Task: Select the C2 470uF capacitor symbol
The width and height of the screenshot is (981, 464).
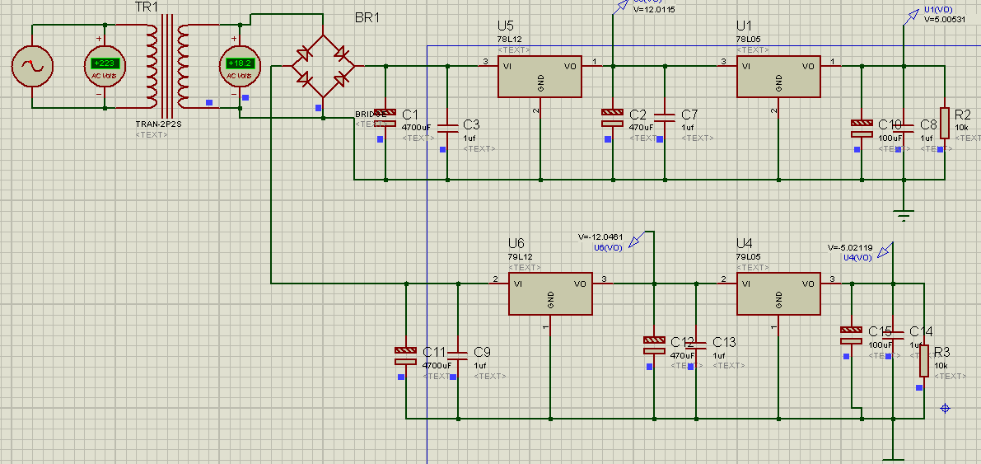Action: pyautogui.click(x=613, y=117)
